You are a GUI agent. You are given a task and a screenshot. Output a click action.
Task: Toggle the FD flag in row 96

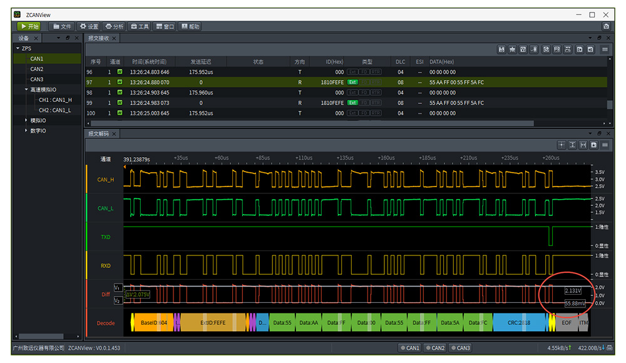click(x=364, y=72)
